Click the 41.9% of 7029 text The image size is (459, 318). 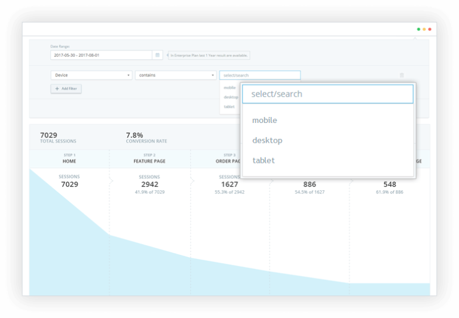(149, 192)
